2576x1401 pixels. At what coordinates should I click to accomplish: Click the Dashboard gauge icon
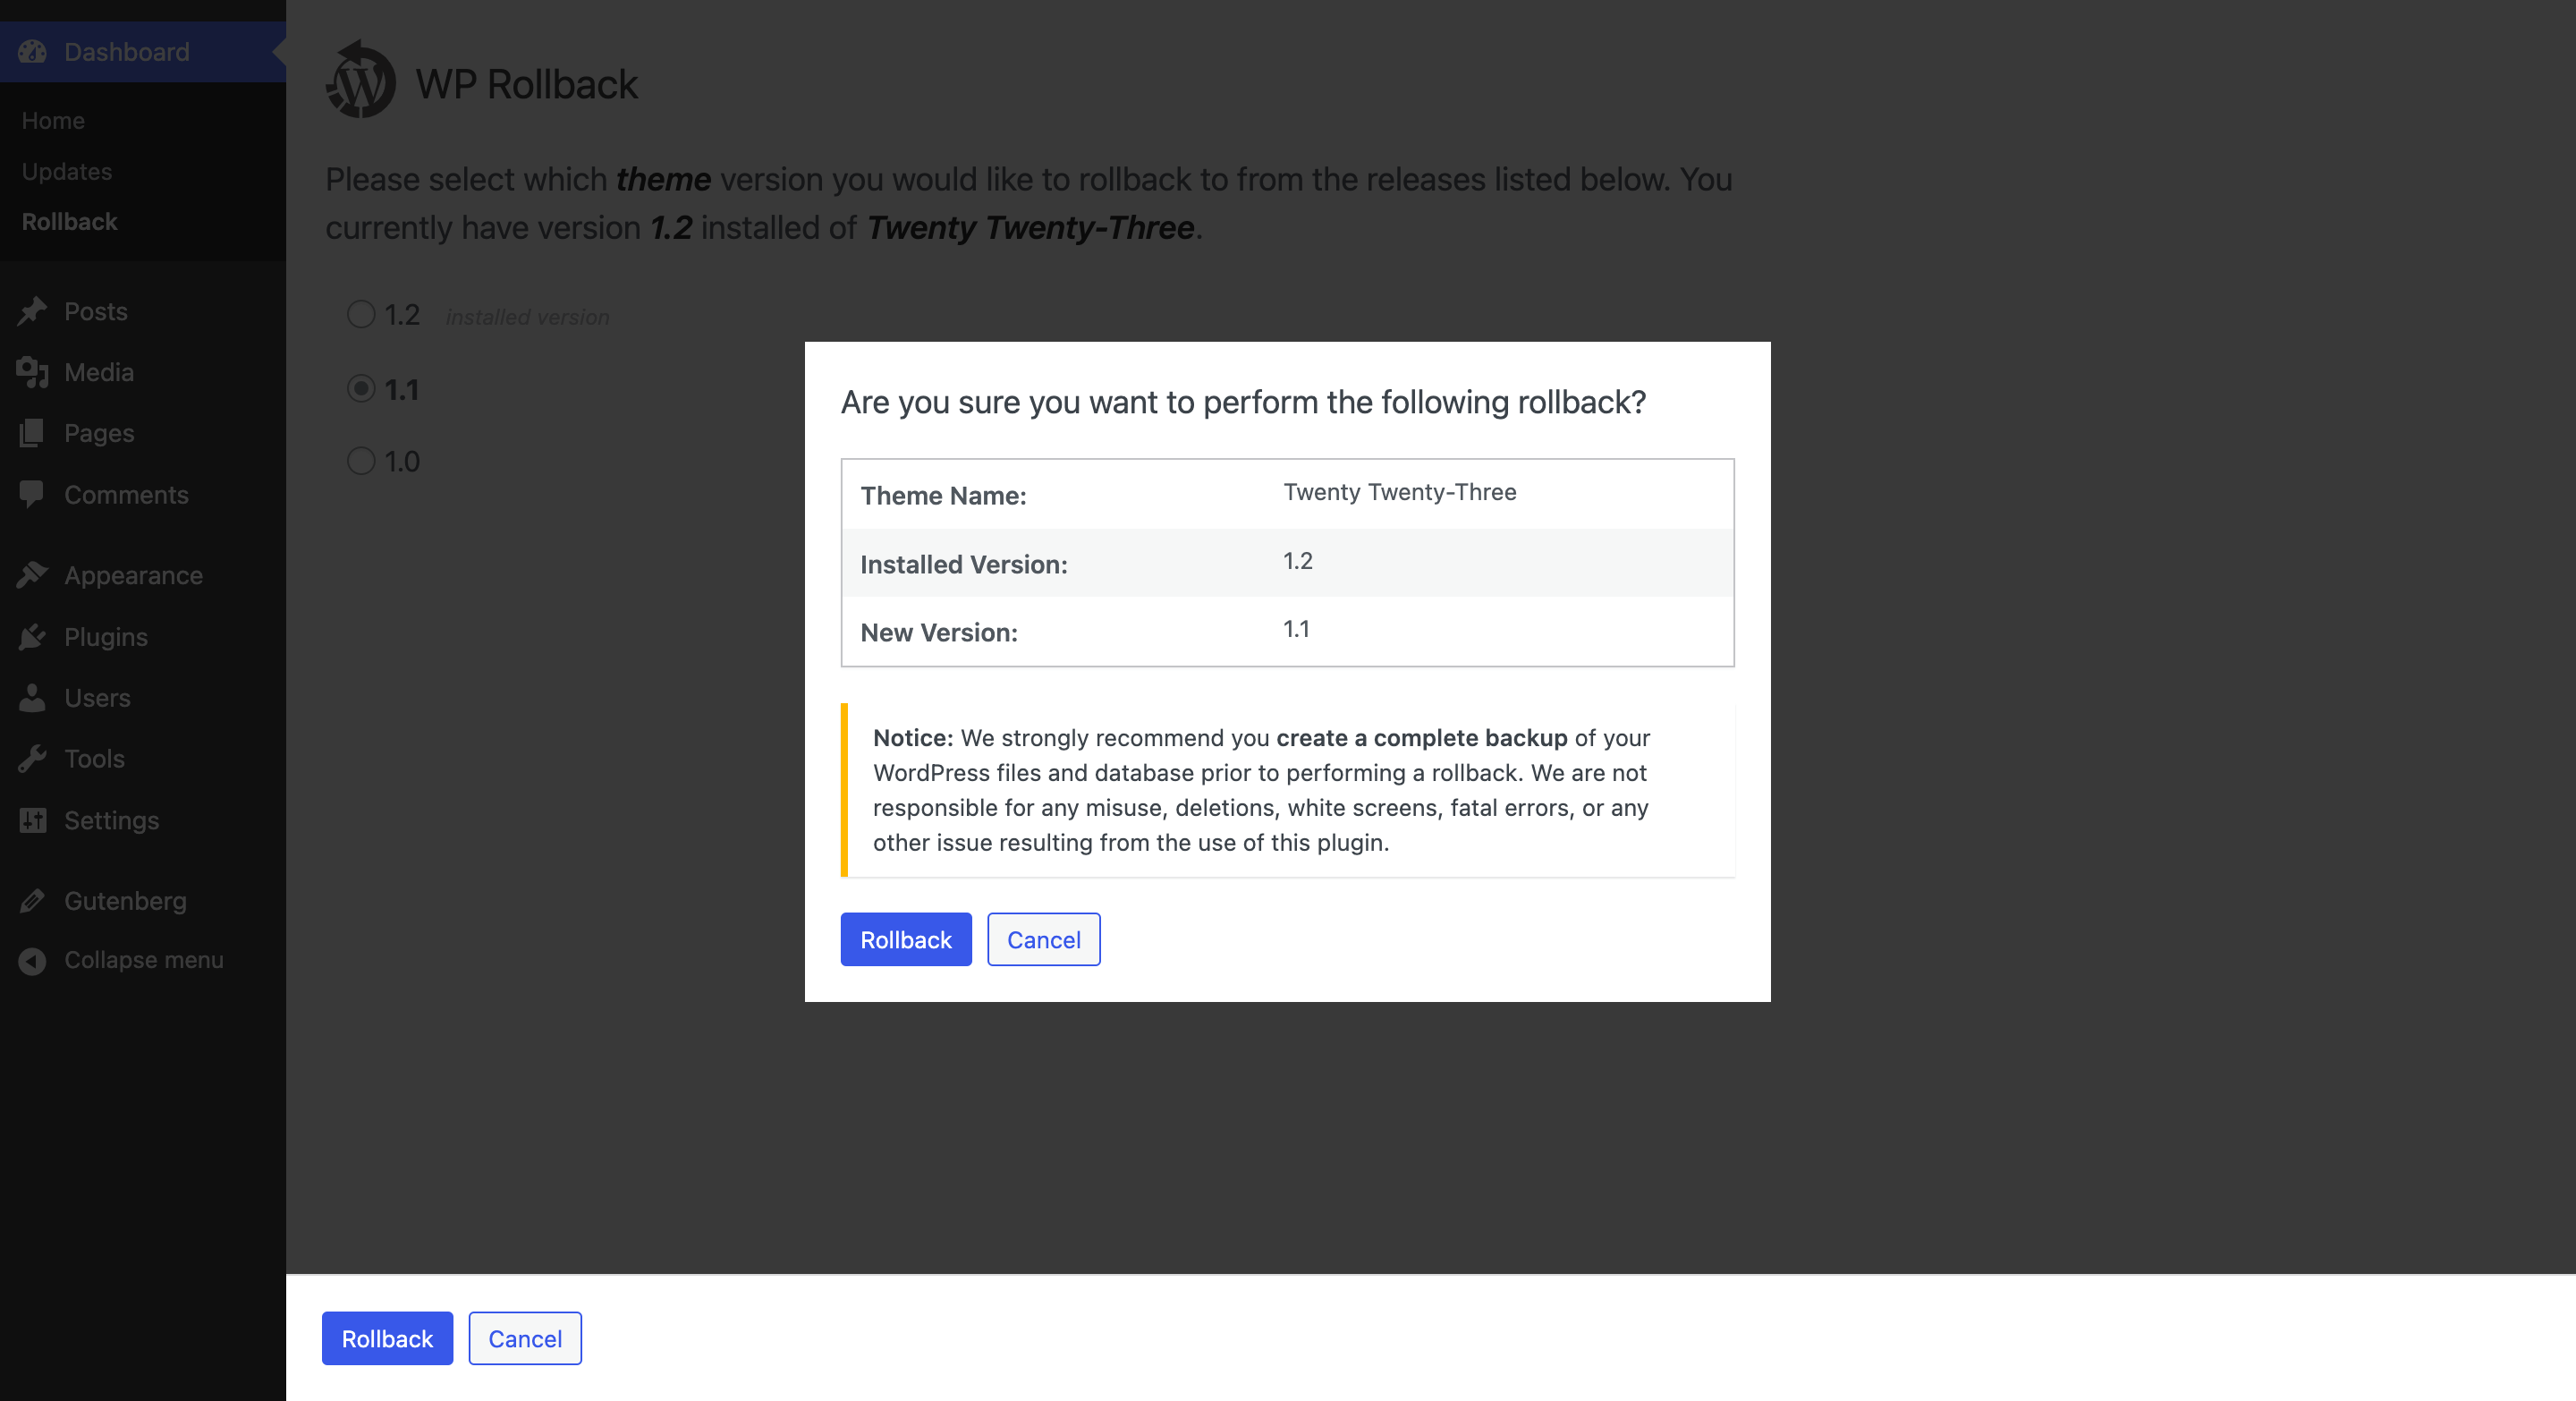click(x=32, y=52)
